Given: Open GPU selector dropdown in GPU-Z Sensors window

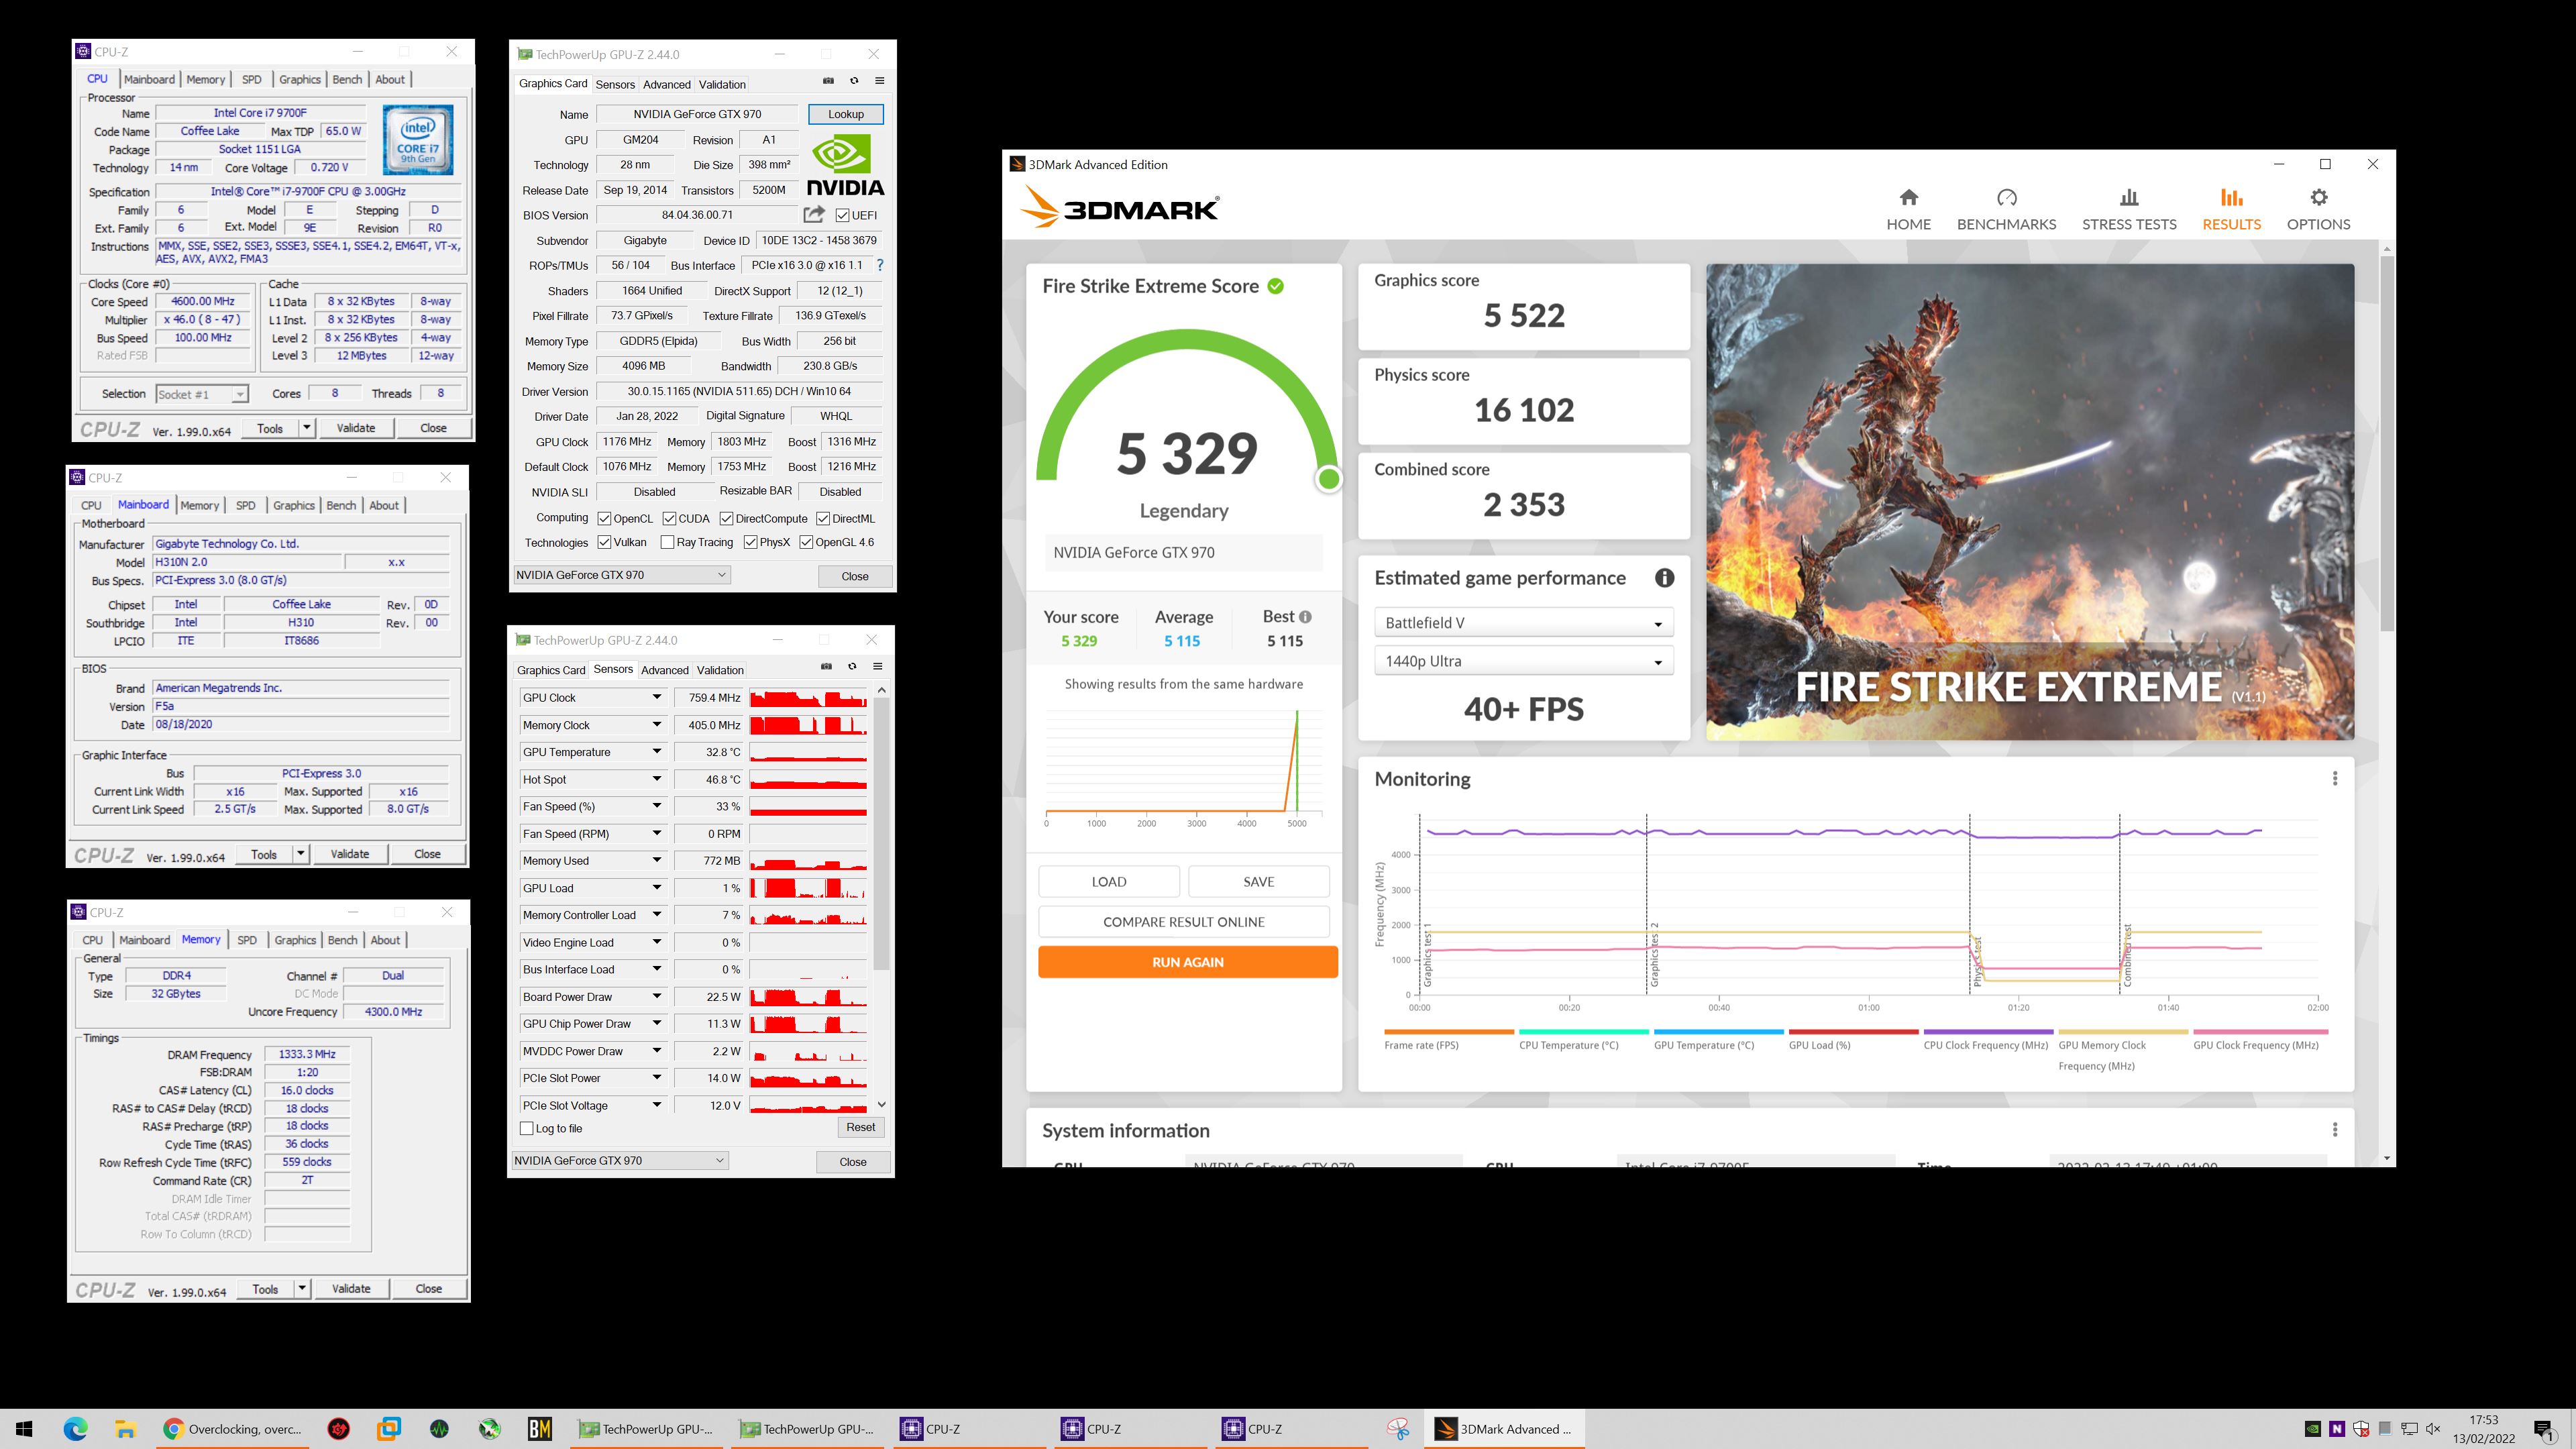Looking at the screenshot, I should click(x=619, y=1160).
